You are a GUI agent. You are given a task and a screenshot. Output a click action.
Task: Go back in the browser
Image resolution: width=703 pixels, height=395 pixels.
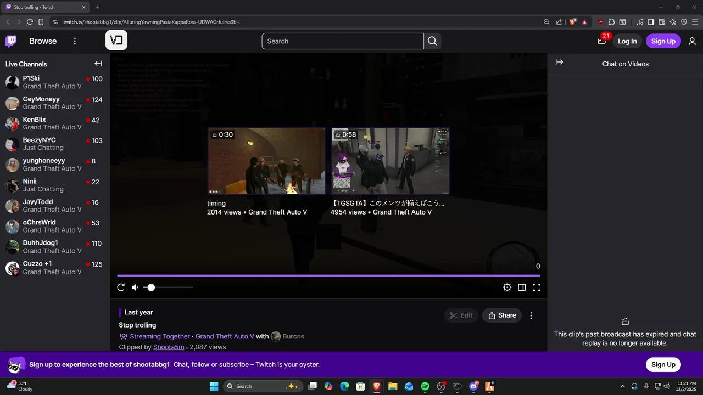tap(8, 22)
